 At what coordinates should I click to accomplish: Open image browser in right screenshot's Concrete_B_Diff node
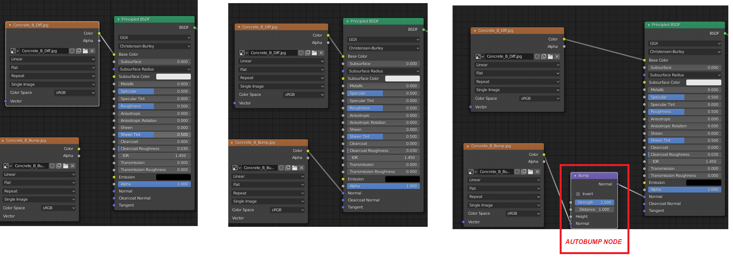(479, 57)
